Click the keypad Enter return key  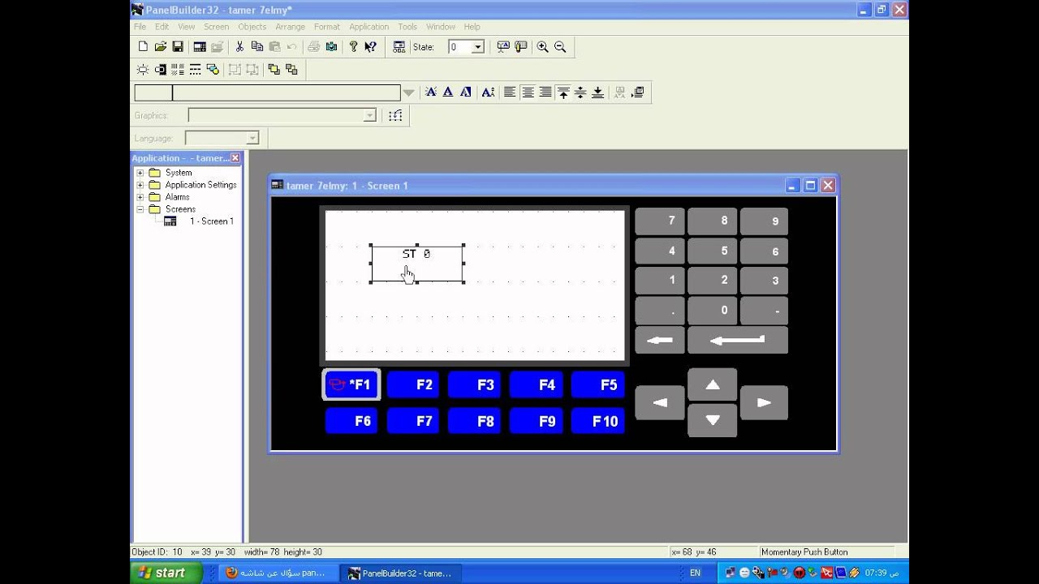[738, 341]
